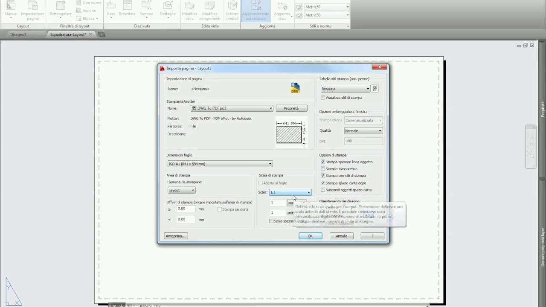This screenshot has height=307, width=546.
Task: Close the Squadratura-Layout tab
Action: click(x=90, y=34)
